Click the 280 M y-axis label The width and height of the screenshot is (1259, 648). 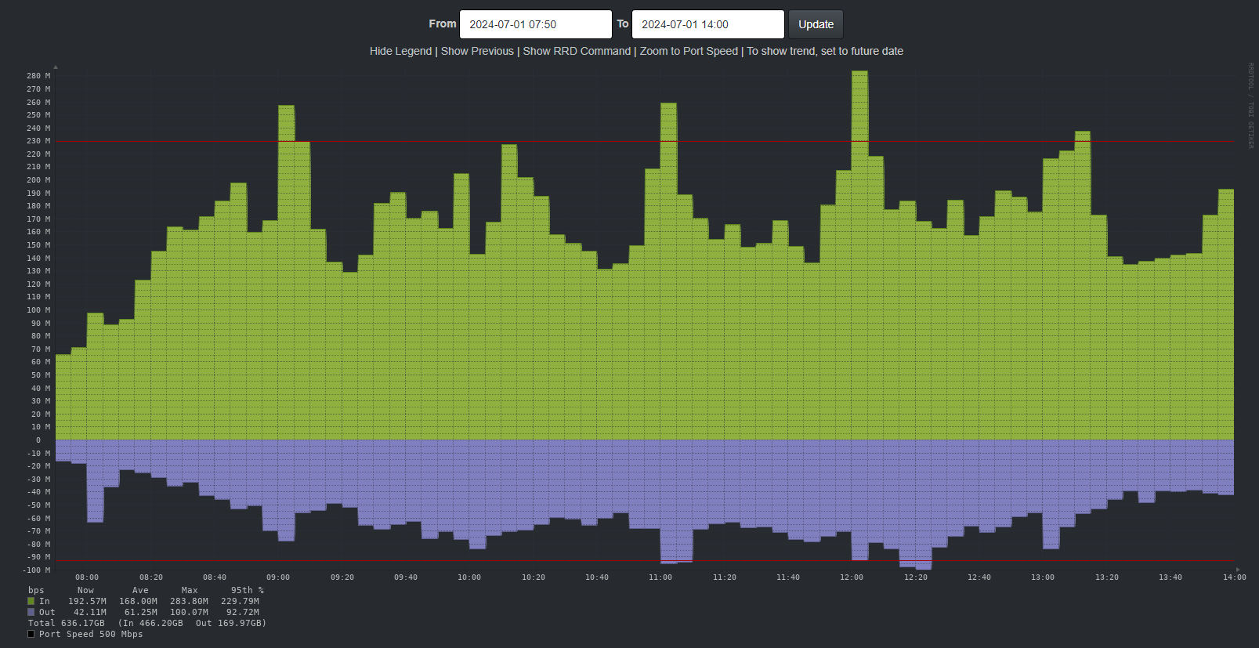[x=38, y=76]
